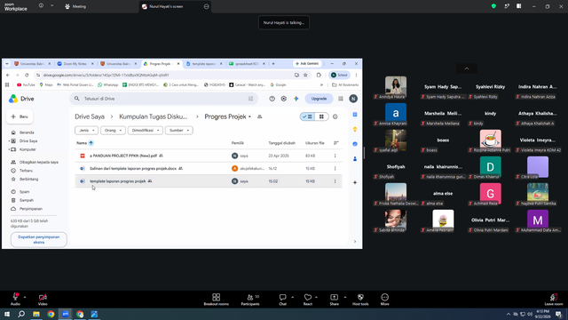Start video with the Zoom Video button
Screen dimensions: 568x320
point(43,300)
